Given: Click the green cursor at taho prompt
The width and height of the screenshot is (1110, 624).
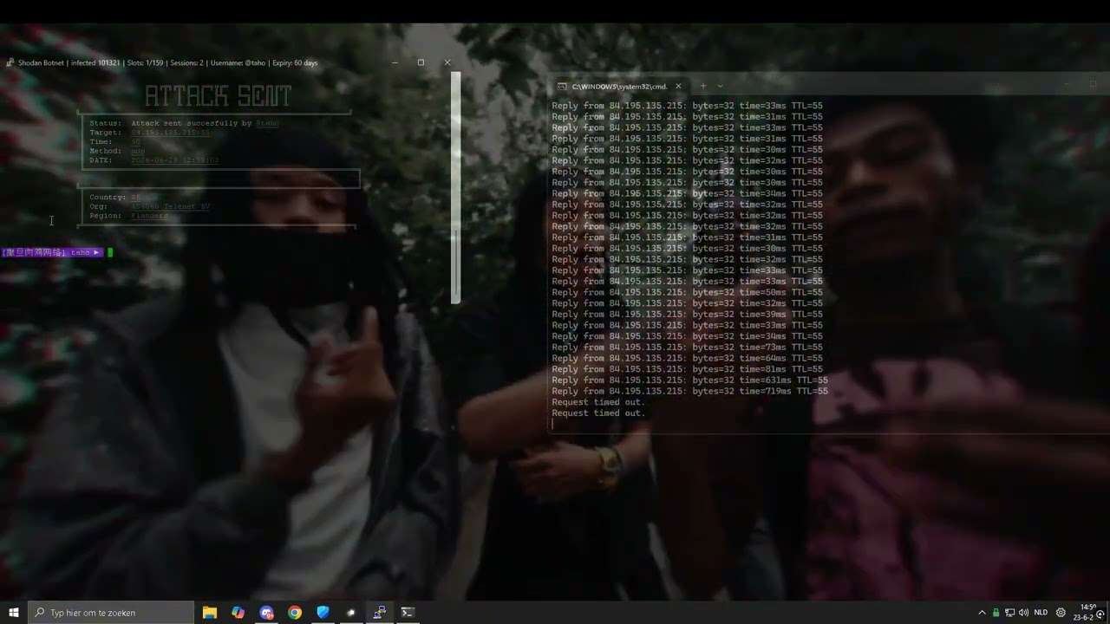Looking at the screenshot, I should pyautogui.click(x=110, y=252).
